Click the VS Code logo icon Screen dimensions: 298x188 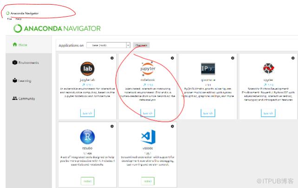point(148,137)
